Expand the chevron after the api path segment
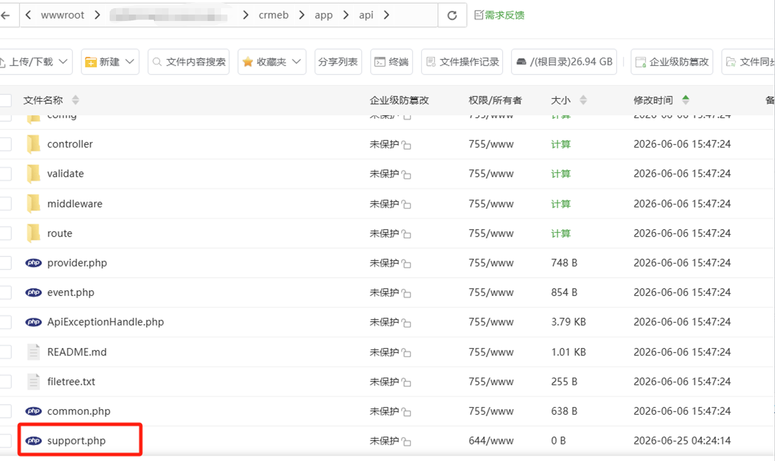Screen dimensions: 775x461 point(387,15)
